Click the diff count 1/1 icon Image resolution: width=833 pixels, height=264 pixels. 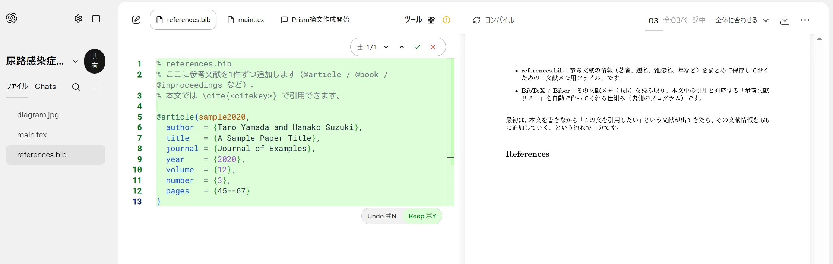(360, 47)
